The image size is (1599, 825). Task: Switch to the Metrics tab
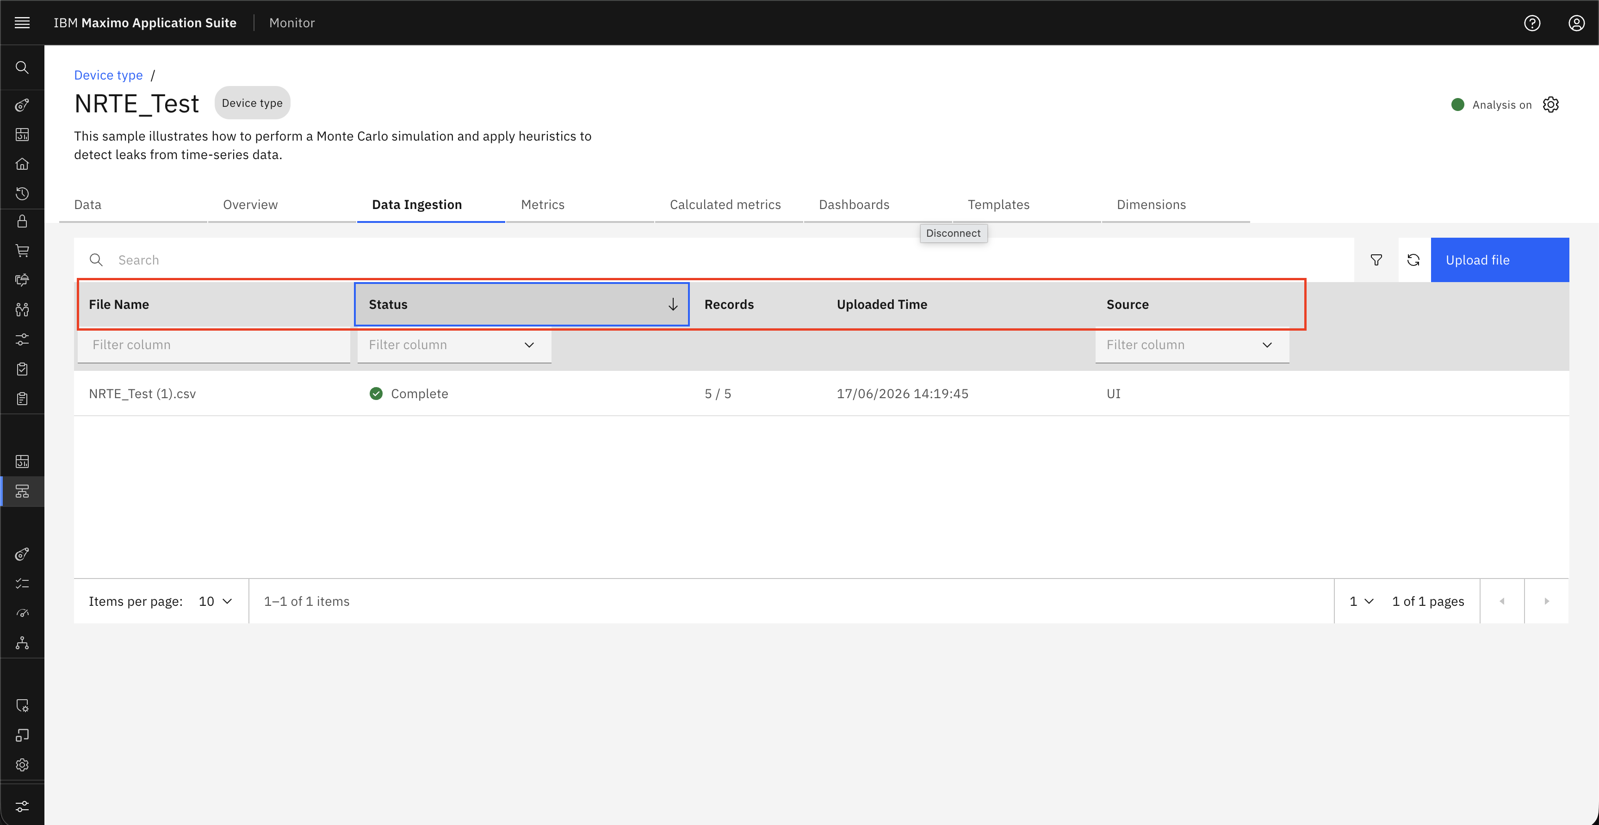543,204
